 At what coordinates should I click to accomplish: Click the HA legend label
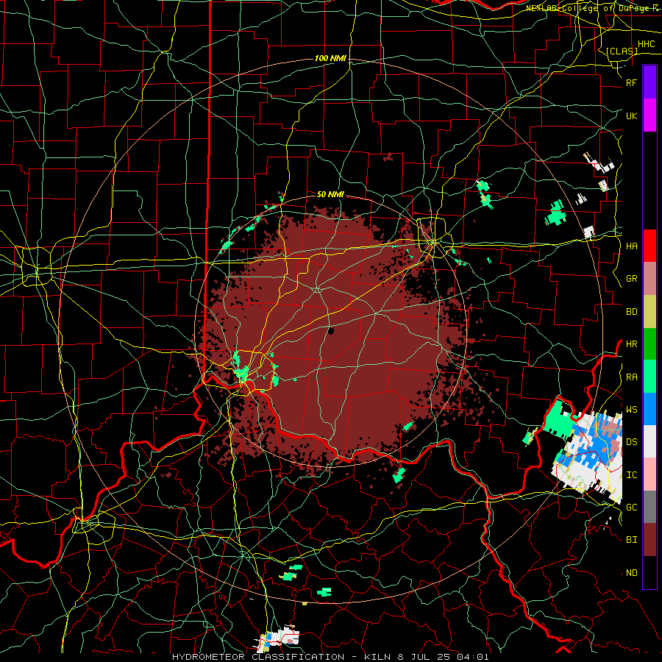[631, 246]
